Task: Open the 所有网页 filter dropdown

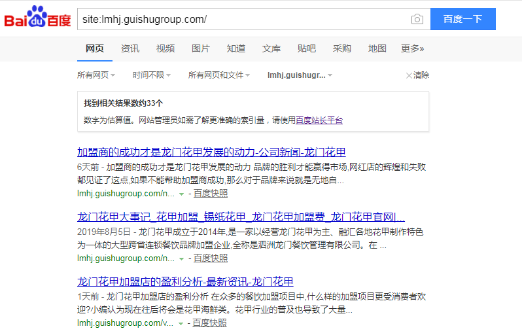Action: coord(96,75)
